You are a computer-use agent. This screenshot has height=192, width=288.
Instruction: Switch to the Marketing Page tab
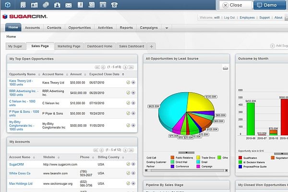[69, 46]
